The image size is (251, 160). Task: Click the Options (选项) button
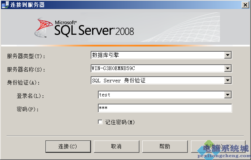218,147
